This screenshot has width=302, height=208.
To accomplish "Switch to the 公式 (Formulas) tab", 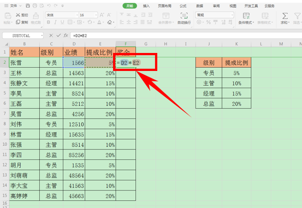I will pos(183,6).
